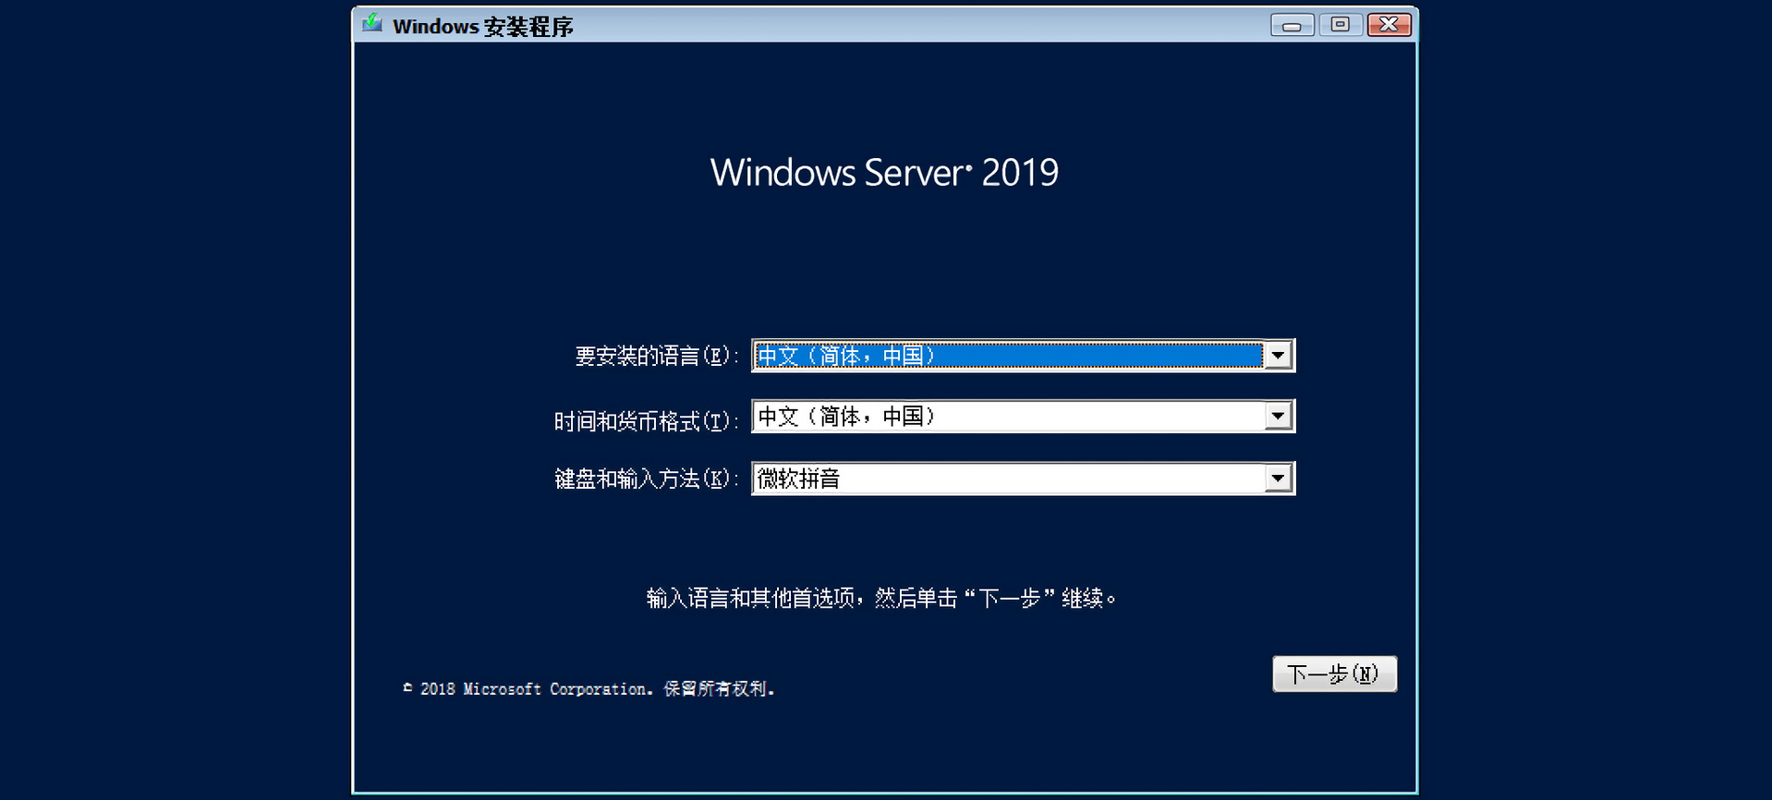Click the 要安装的语言(E) label

click(x=656, y=356)
